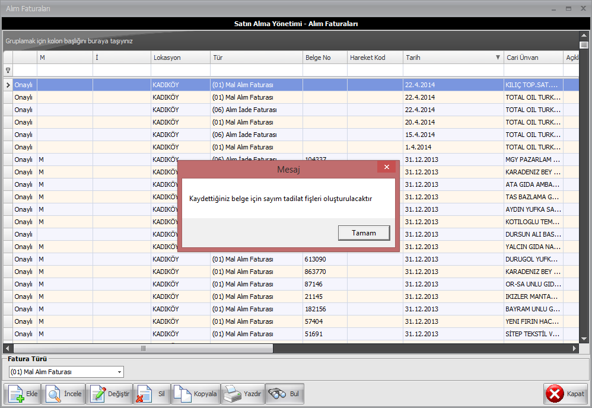
Task: Open İncele to inspect the invoice
Action: tap(63, 394)
